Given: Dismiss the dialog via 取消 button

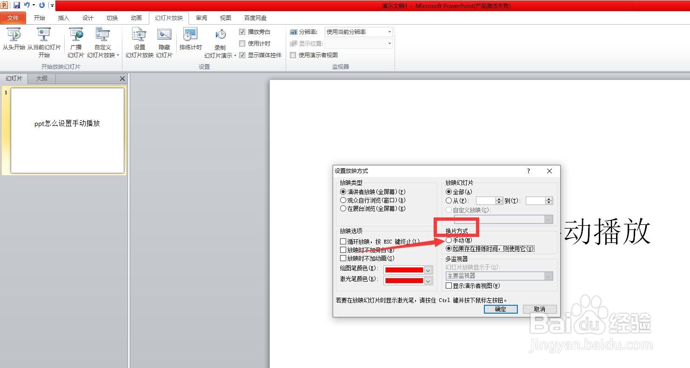Looking at the screenshot, I should pyautogui.click(x=539, y=309).
